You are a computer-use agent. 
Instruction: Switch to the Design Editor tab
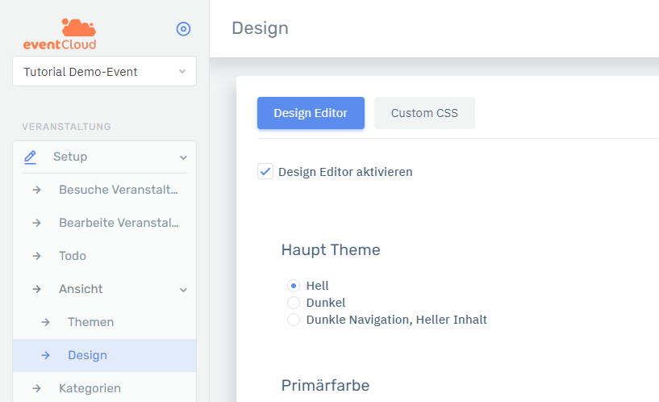311,113
